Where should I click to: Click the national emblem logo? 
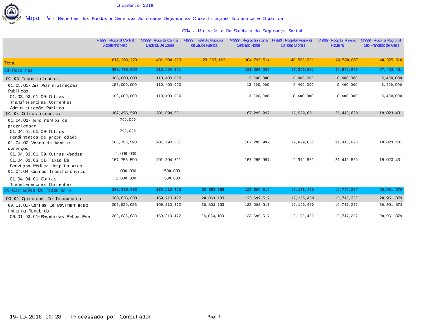[x=12, y=13]
